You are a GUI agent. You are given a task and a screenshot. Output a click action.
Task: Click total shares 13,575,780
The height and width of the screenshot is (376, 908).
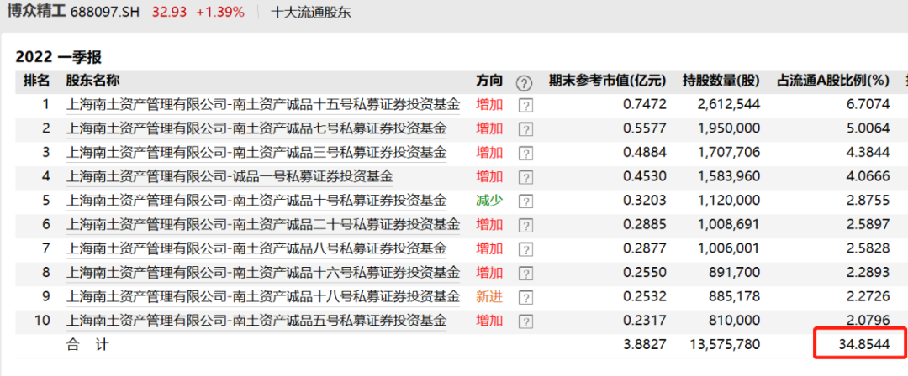click(725, 345)
